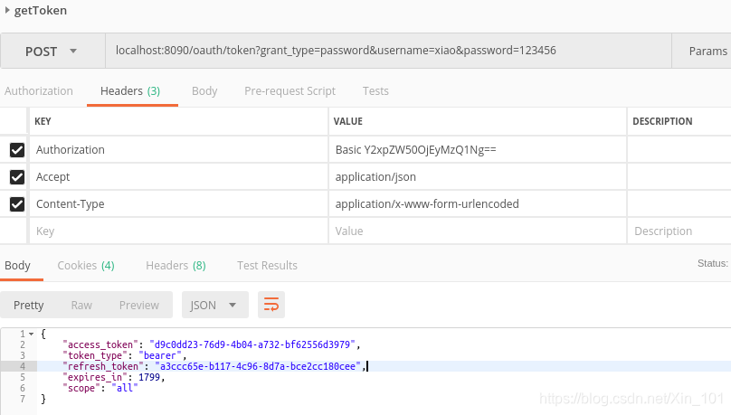Open the response Headers (8) tab
This screenshot has width=731, height=415.
coord(176,266)
